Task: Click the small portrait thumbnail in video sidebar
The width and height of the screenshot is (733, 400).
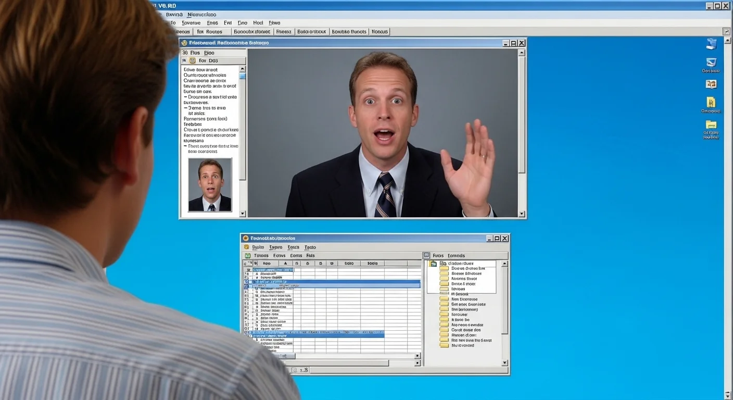Action: [x=210, y=185]
